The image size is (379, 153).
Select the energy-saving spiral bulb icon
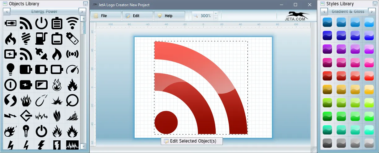(x=26, y=39)
